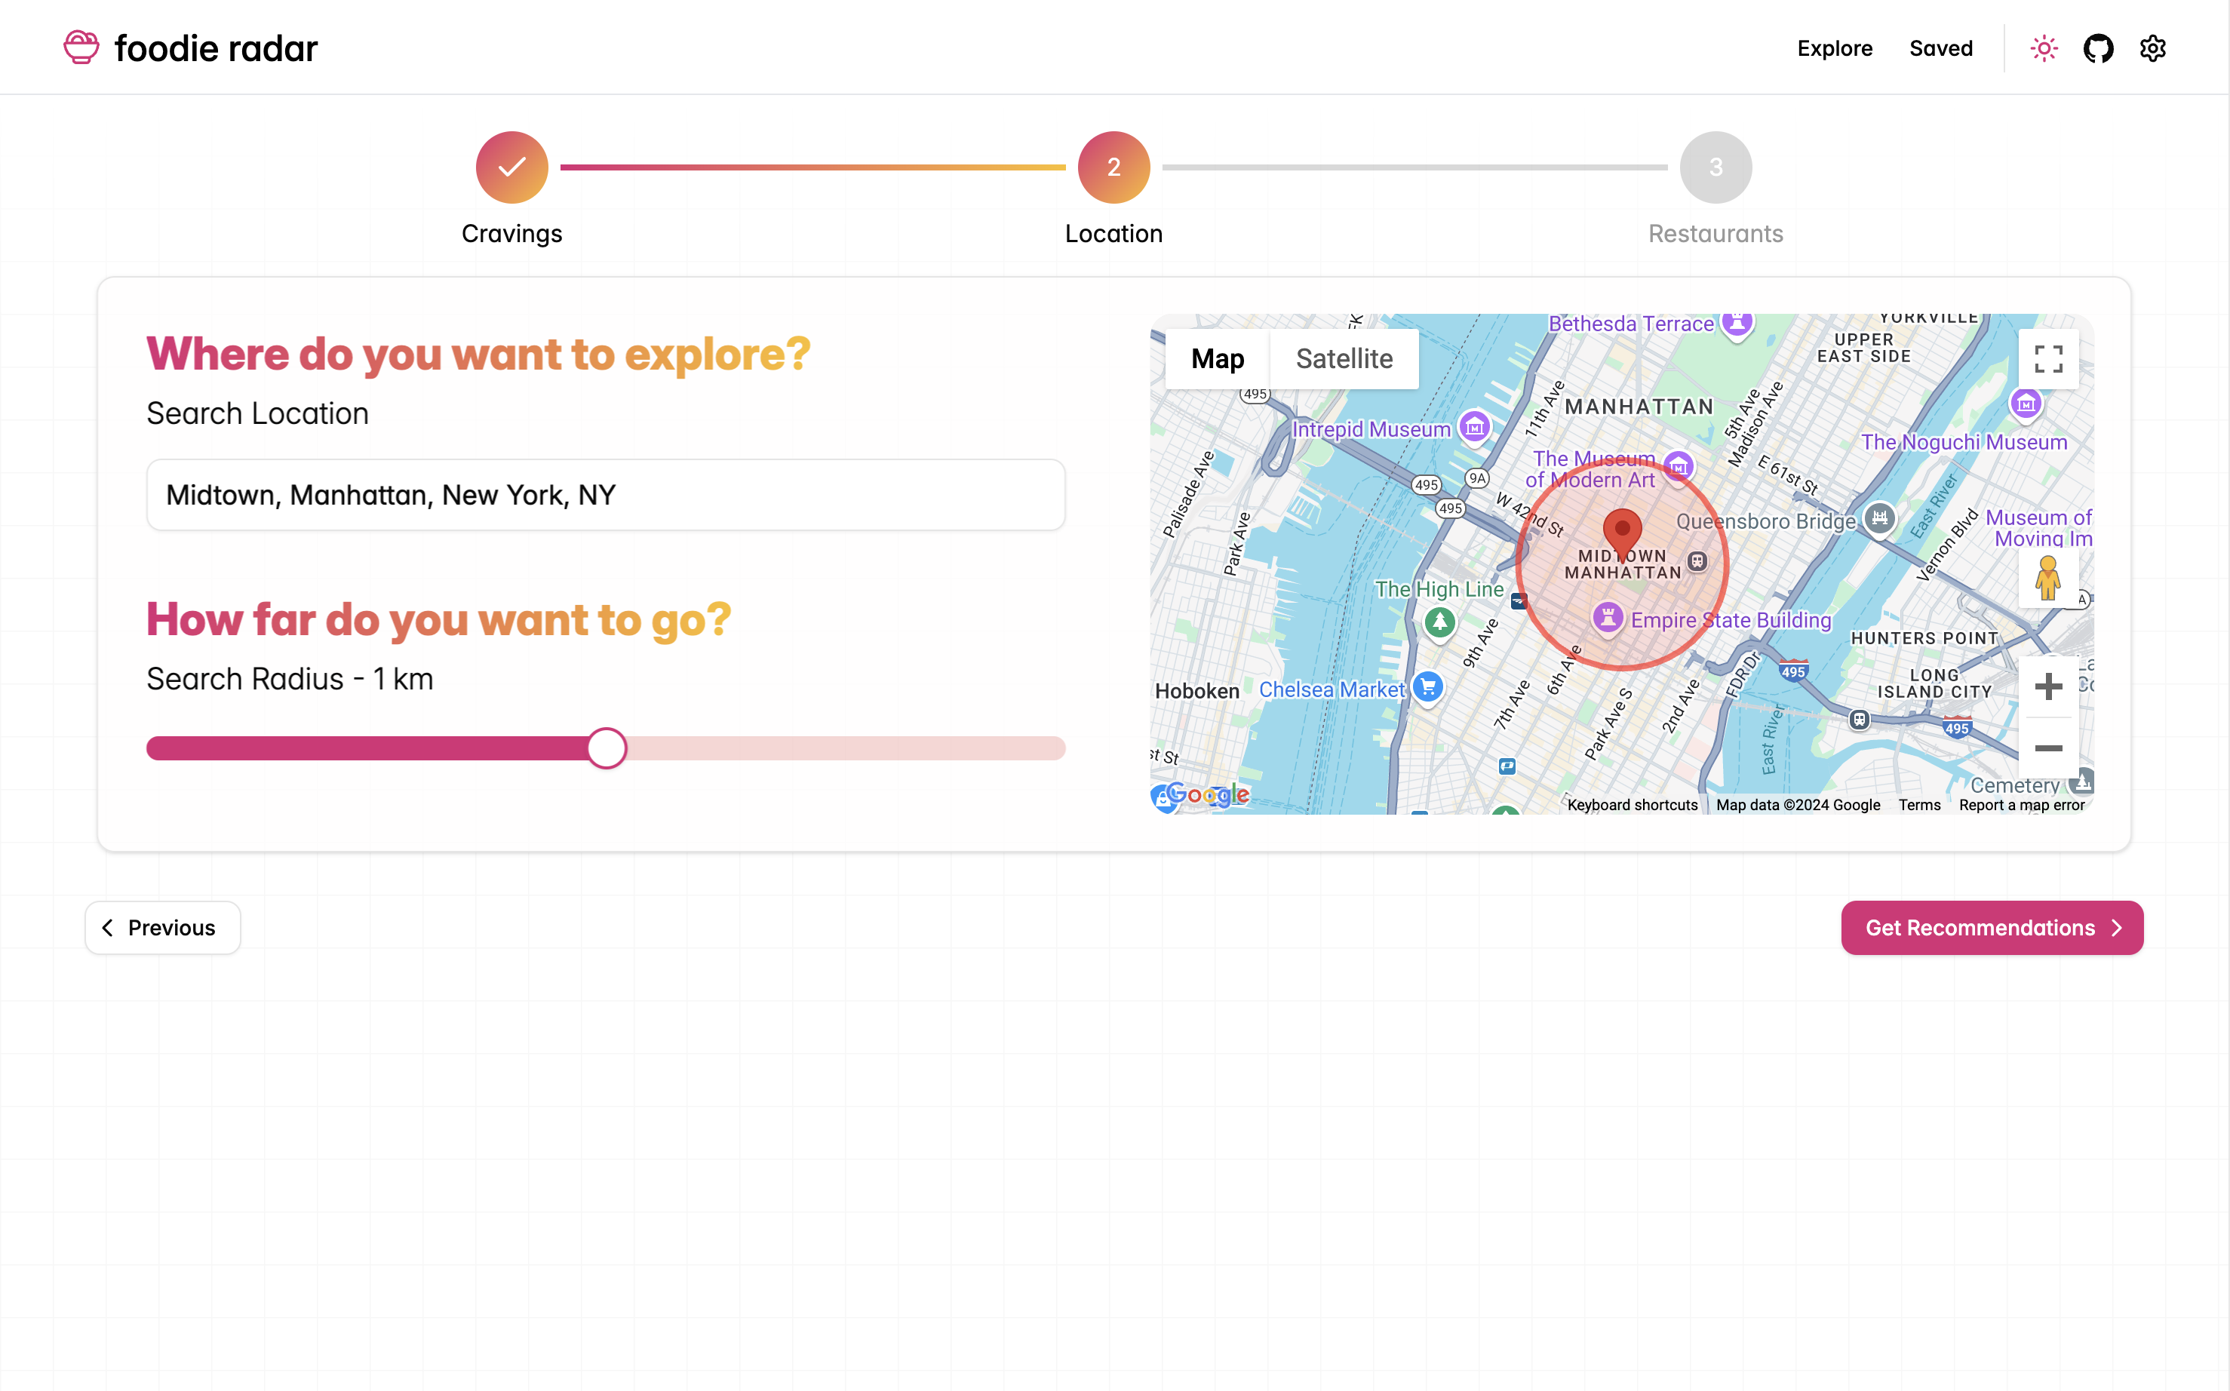Go back with the Previous button
Image resolution: width=2230 pixels, height=1391 pixels.
pyautogui.click(x=163, y=927)
